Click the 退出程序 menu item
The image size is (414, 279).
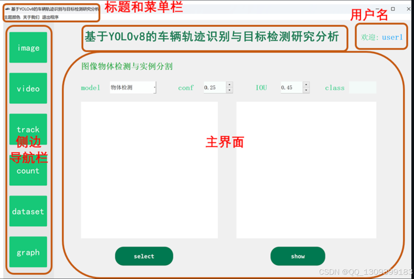pos(50,17)
